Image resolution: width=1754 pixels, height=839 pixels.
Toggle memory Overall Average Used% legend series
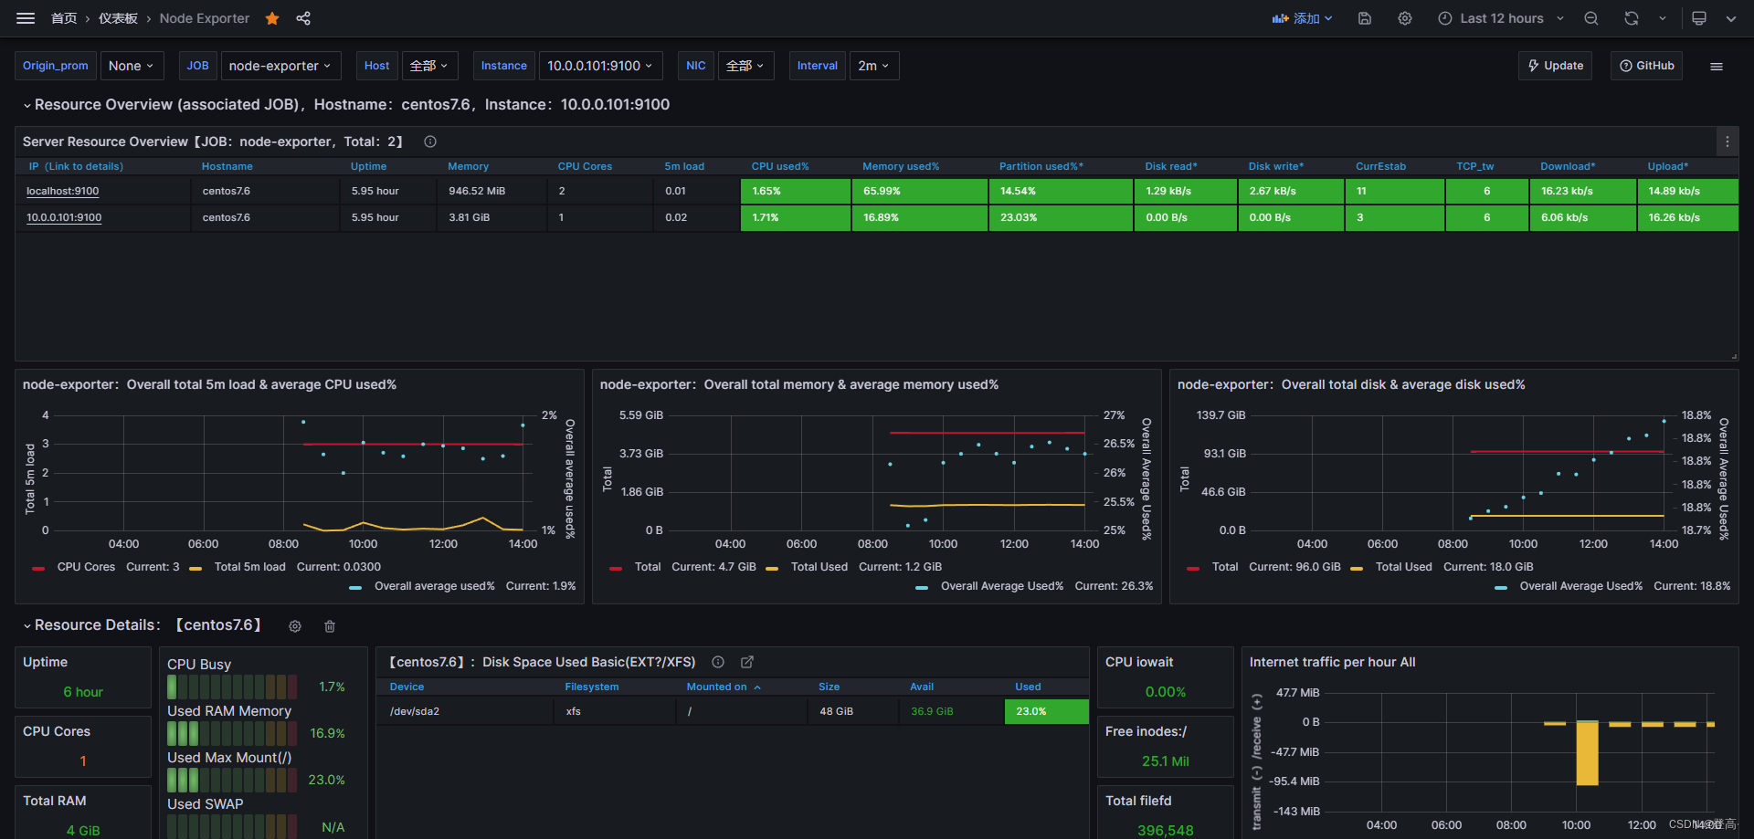tap(1002, 586)
